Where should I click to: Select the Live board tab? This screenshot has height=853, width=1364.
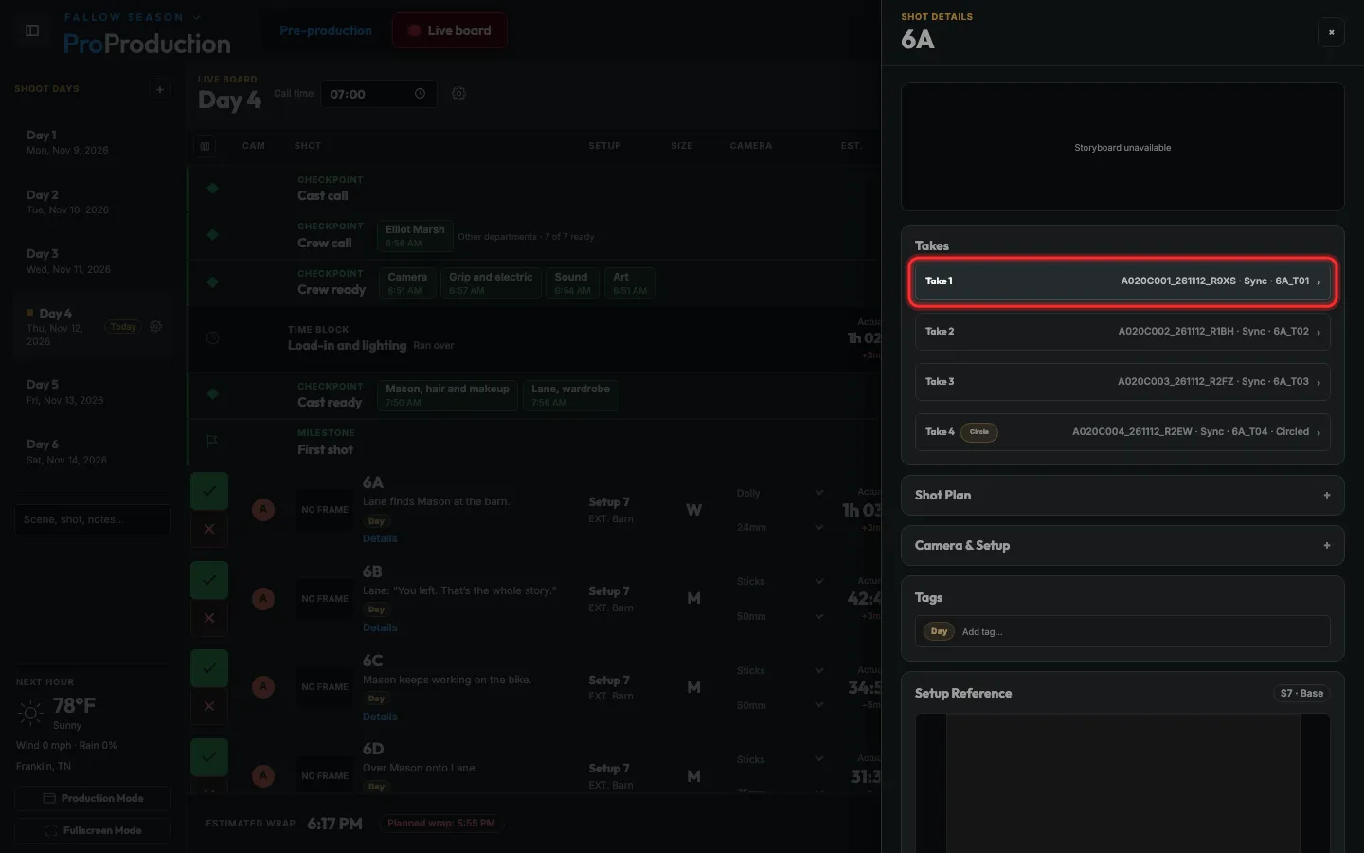[x=449, y=30]
